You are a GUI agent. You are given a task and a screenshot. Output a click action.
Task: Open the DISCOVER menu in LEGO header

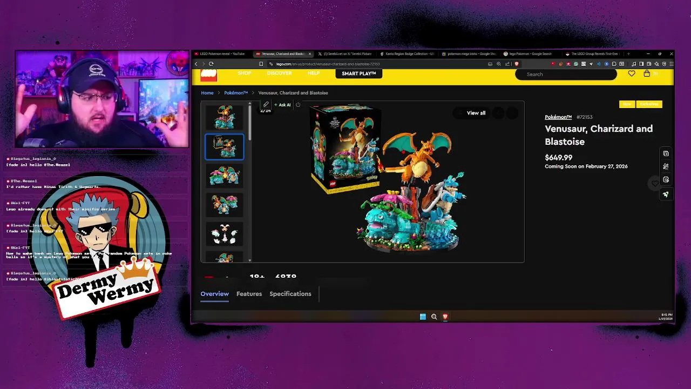pos(279,73)
